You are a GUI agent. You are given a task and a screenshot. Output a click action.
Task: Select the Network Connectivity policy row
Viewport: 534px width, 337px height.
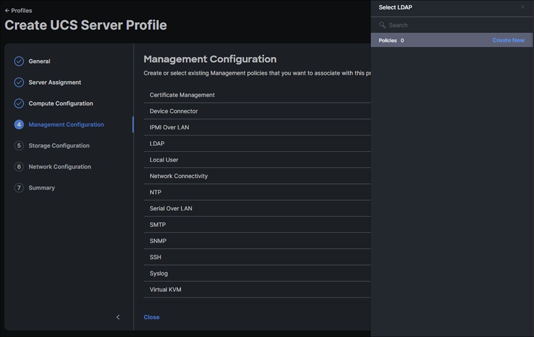[257, 176]
